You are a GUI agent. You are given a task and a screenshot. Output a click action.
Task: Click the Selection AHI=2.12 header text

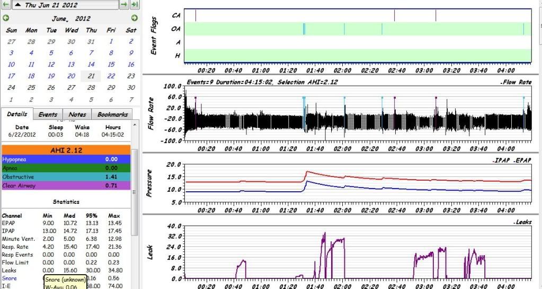coord(308,82)
